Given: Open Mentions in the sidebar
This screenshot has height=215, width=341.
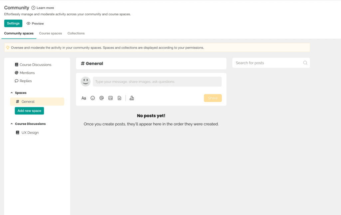Looking at the screenshot, I should point(27,73).
